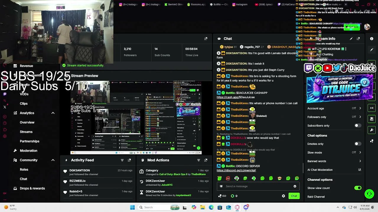Pop out the Stream info panel
Image resolution: width=378 pixels, height=212 pixels.
(358, 39)
